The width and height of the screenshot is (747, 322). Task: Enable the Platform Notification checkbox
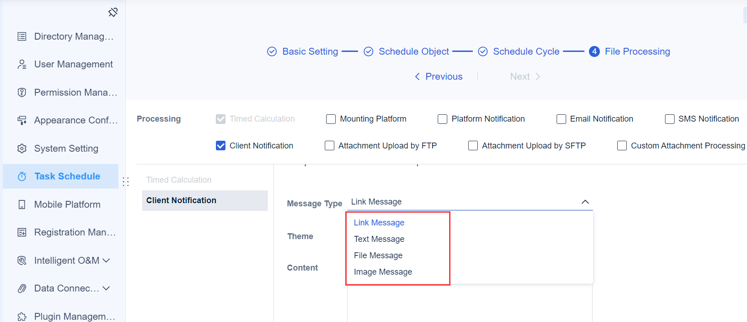(x=442, y=119)
